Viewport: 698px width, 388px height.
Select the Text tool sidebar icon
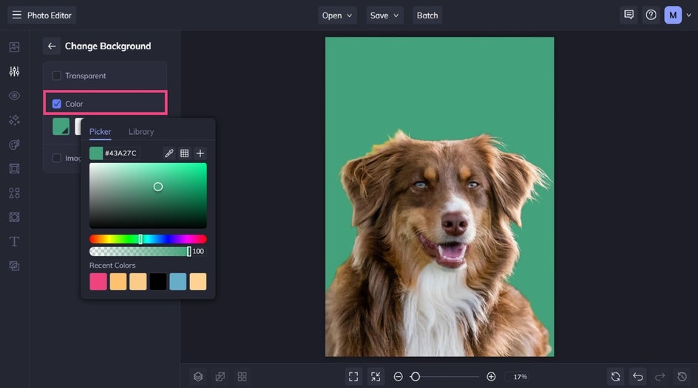pos(14,241)
